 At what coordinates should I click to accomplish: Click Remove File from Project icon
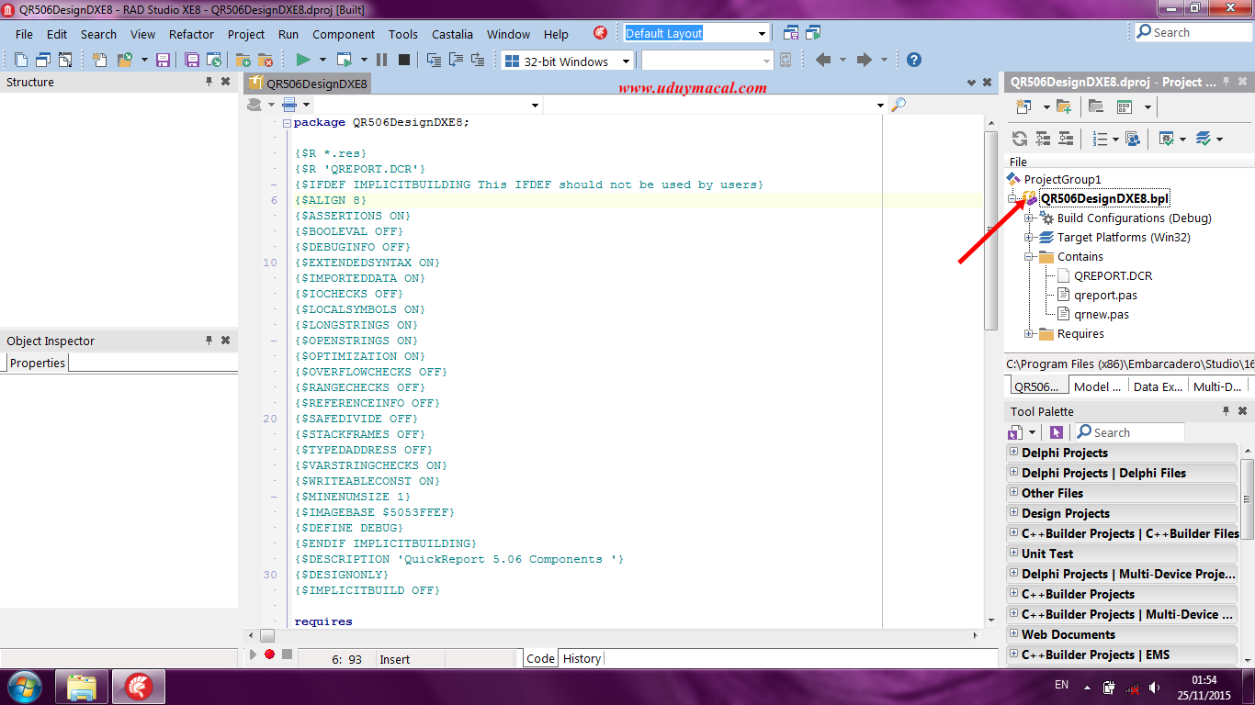point(266,60)
